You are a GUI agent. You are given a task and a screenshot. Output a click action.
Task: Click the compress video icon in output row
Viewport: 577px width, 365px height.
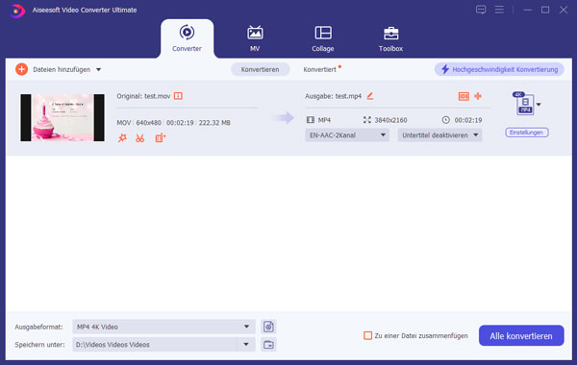[x=464, y=96]
